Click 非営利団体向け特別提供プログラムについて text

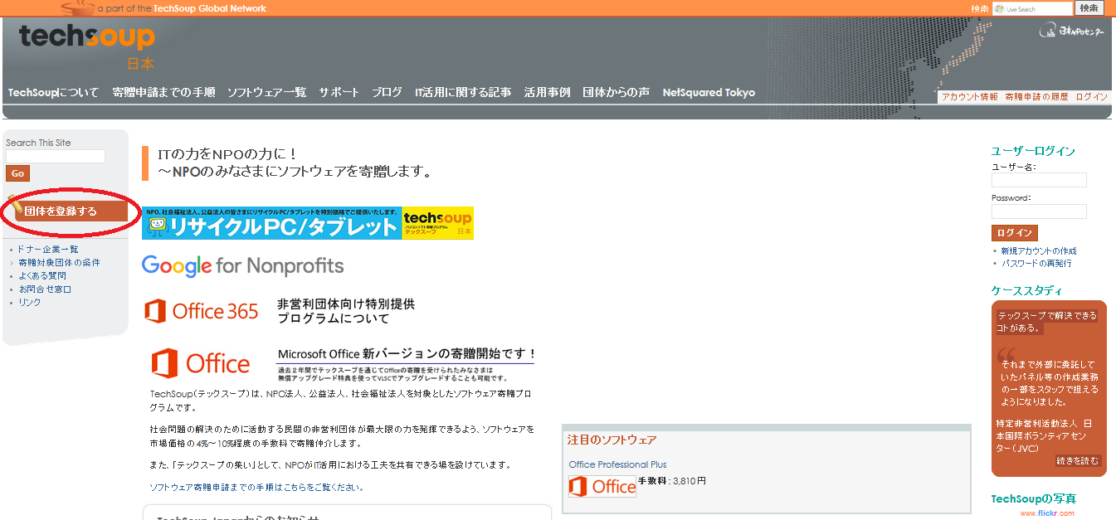click(346, 311)
